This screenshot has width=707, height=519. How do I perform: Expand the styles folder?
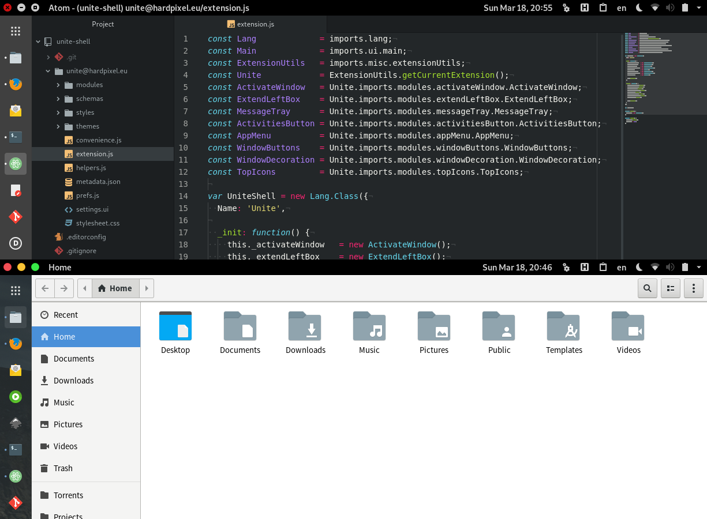[x=58, y=112]
